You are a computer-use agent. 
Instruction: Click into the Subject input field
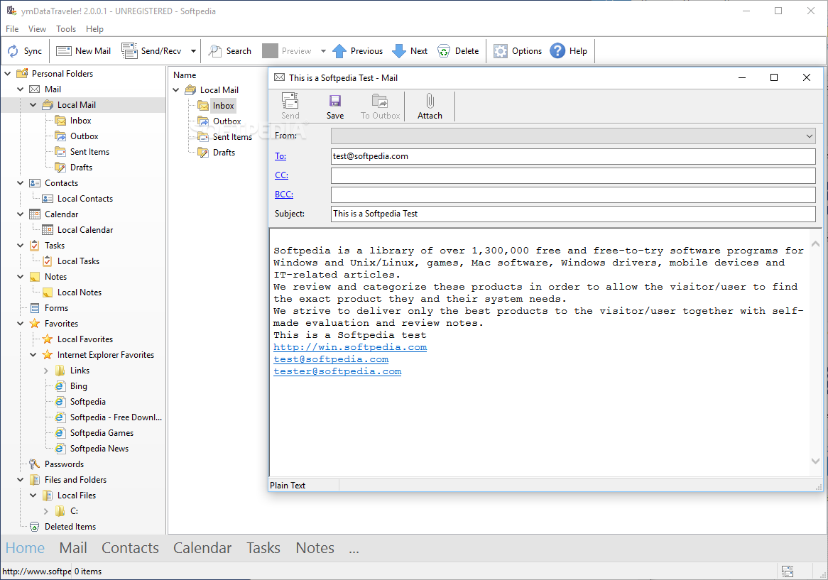pyautogui.click(x=573, y=214)
